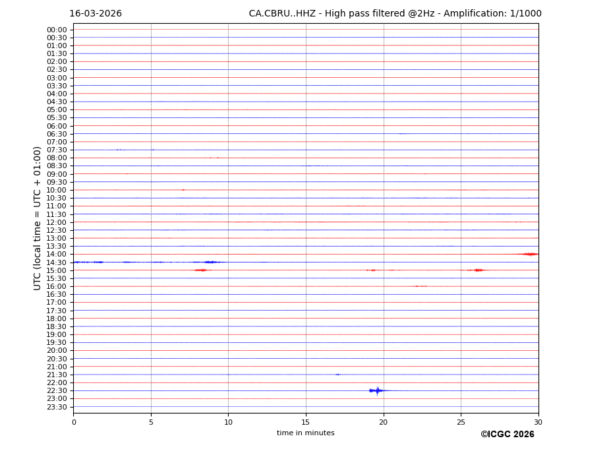Select the ©ICGC 2026 copyright text

(507, 435)
